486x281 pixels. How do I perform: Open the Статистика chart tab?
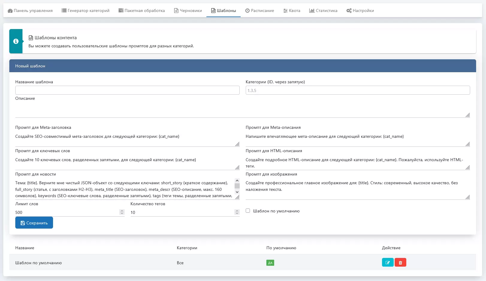click(x=323, y=10)
